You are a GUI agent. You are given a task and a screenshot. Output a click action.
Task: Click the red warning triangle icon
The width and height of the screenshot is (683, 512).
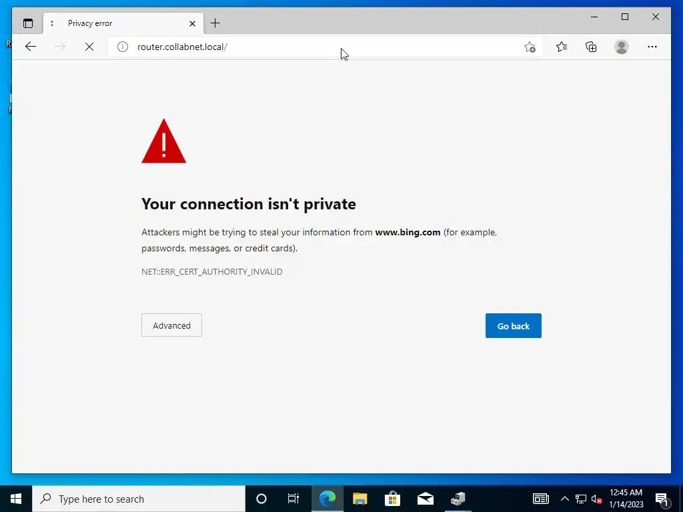[x=164, y=141]
